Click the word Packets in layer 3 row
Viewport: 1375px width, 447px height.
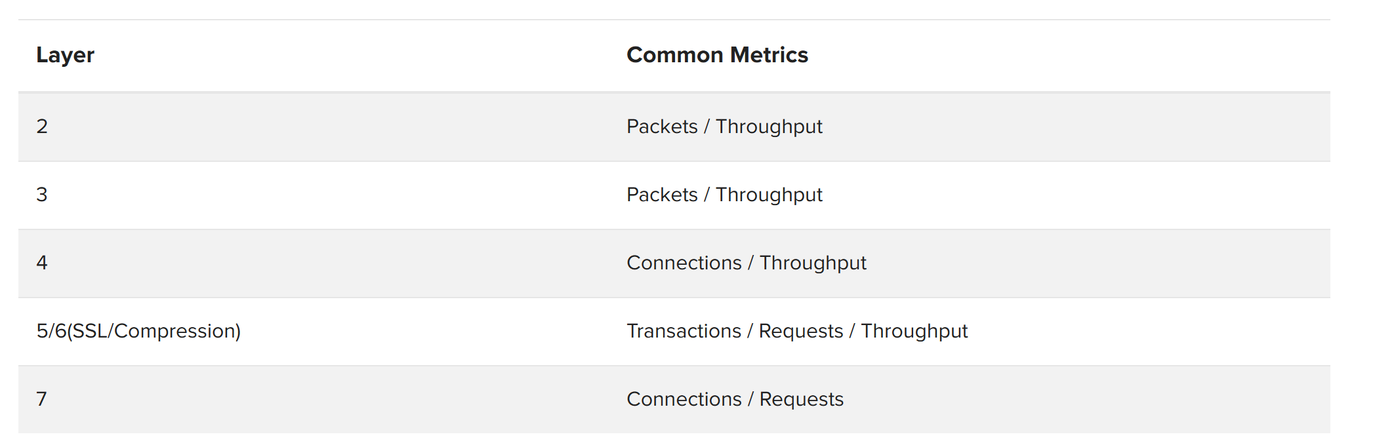(x=662, y=195)
